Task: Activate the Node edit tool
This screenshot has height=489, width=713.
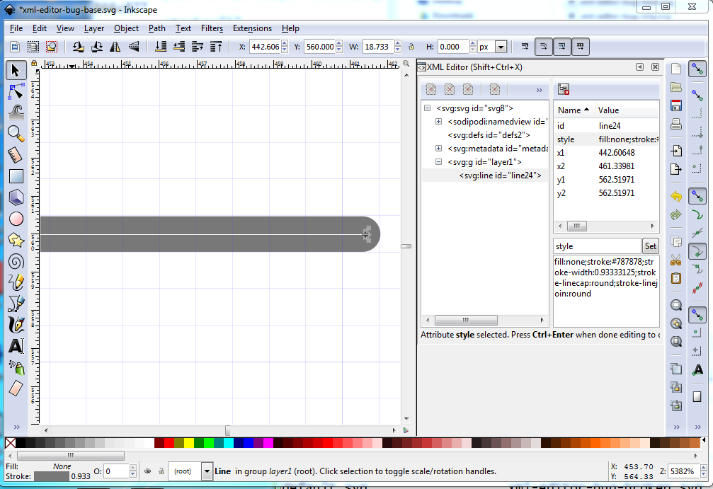Action: [x=16, y=92]
